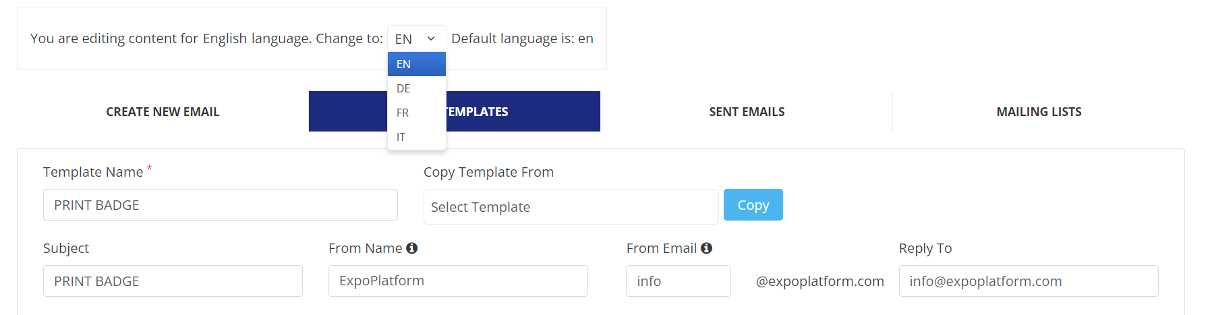Click the From Email info icon
Screen dimensions: 1212x315
[706, 248]
